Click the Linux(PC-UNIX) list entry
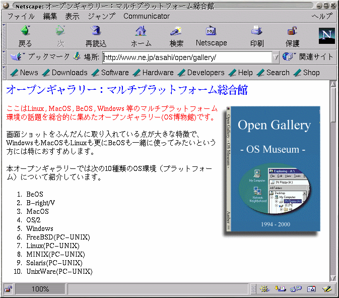 point(53,246)
